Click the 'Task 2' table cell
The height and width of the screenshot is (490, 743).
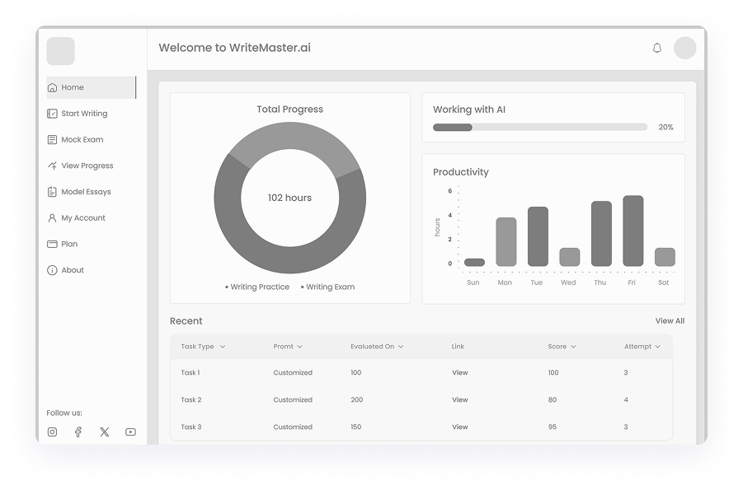coord(191,399)
